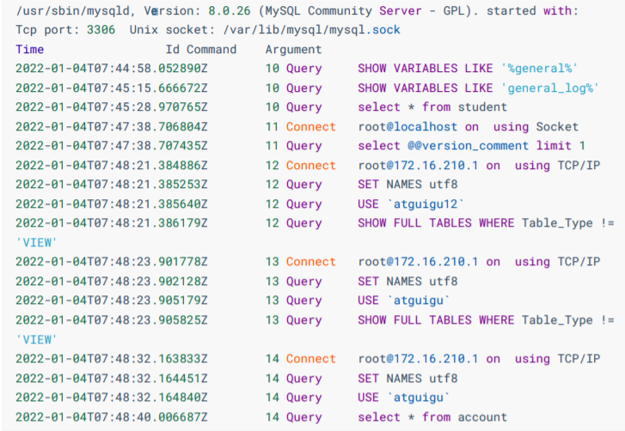Click timestamp 2022-01-04T07:45:28.970765Z
625x431 pixels.
point(112,107)
